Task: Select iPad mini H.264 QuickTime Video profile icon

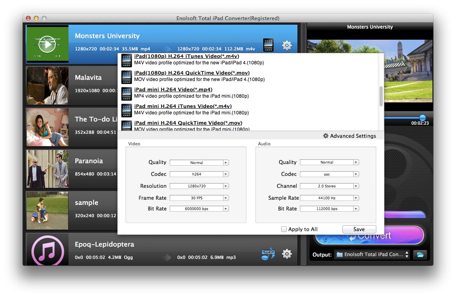Action: point(127,125)
